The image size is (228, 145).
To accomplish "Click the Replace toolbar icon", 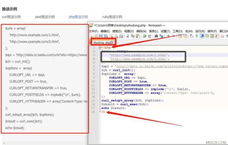I will (x=161, y=36).
